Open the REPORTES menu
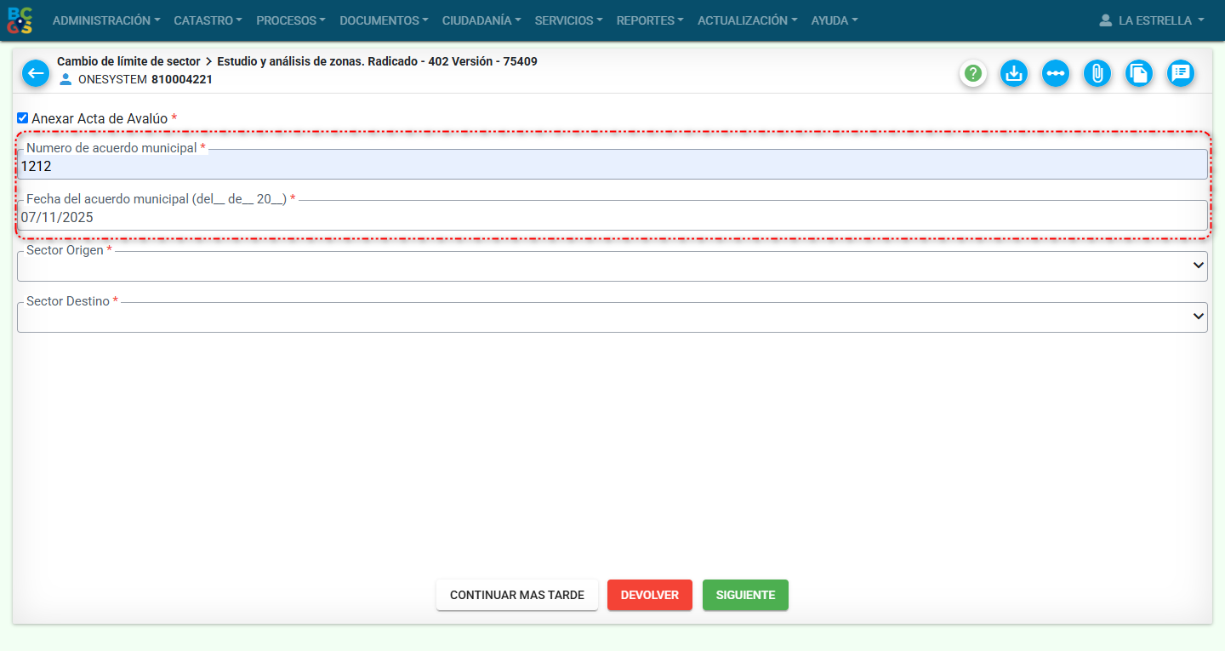The image size is (1225, 651). (650, 20)
